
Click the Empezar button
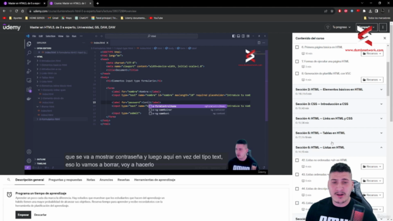coord(23,215)
